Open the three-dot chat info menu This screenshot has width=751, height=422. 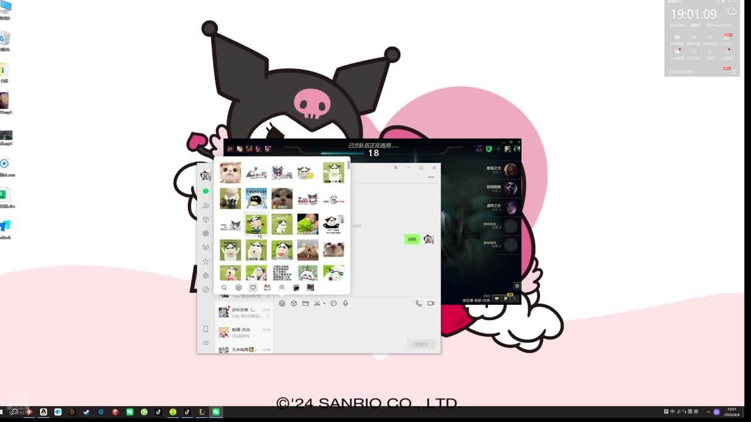tap(431, 177)
